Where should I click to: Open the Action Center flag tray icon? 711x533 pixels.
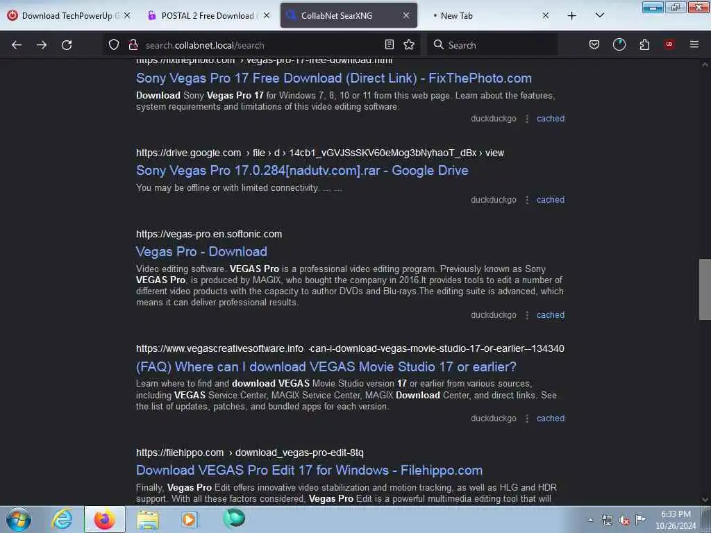[x=640, y=519]
